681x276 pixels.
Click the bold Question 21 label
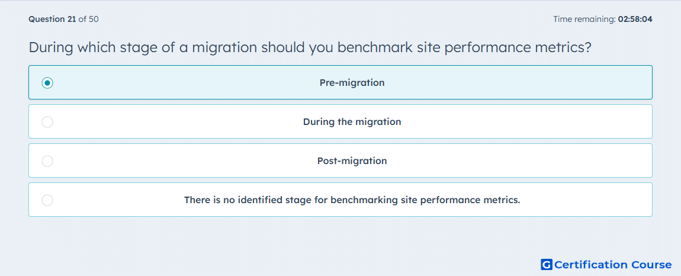(x=52, y=19)
